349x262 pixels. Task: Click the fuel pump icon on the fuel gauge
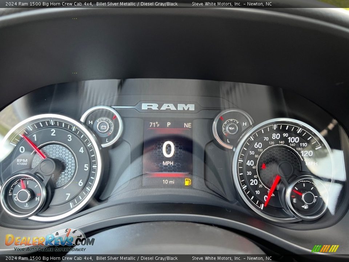click(305, 207)
